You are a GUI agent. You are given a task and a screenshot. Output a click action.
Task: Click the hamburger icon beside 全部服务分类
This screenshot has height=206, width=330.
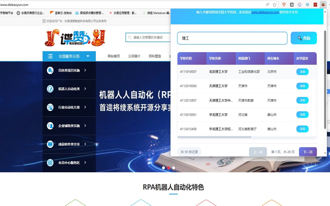click(x=50, y=56)
